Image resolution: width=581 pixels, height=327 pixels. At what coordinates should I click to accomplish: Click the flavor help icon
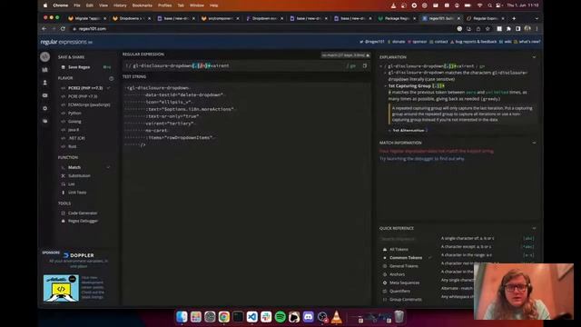(x=111, y=78)
